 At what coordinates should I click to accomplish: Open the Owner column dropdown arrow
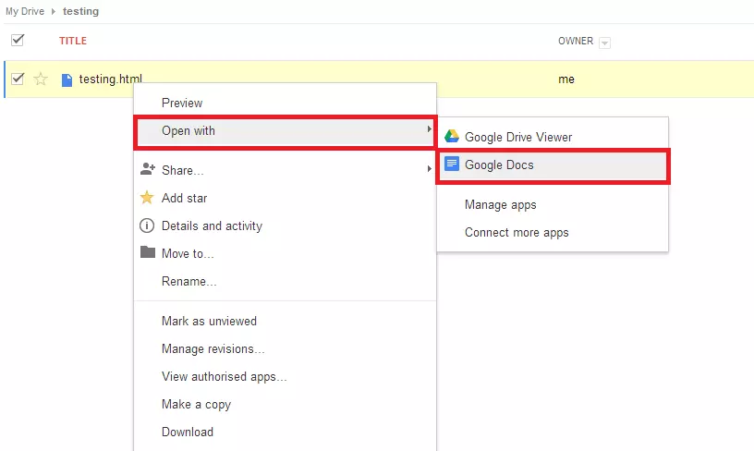[x=605, y=43]
